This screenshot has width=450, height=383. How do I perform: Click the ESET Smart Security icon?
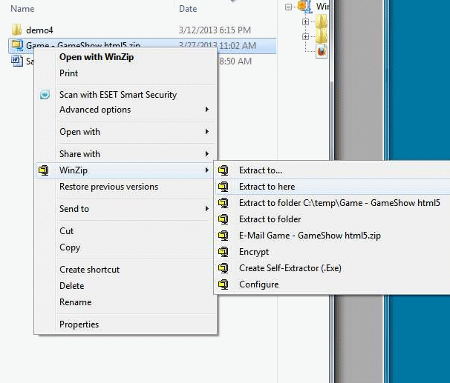(45, 95)
